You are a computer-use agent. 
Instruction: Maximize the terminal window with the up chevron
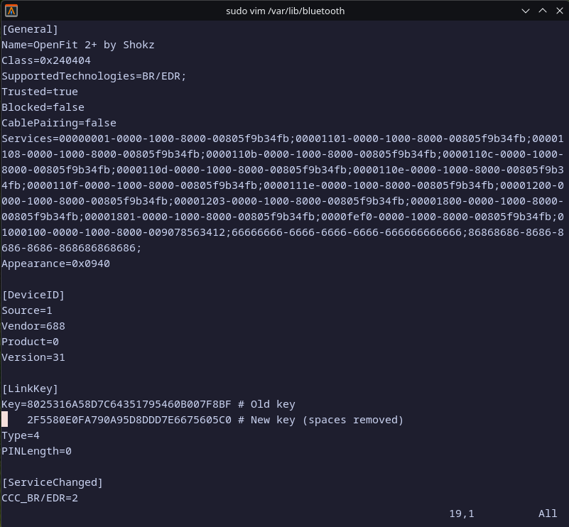(x=543, y=11)
